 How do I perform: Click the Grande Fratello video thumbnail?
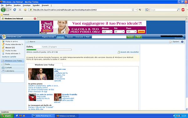click(58, 97)
